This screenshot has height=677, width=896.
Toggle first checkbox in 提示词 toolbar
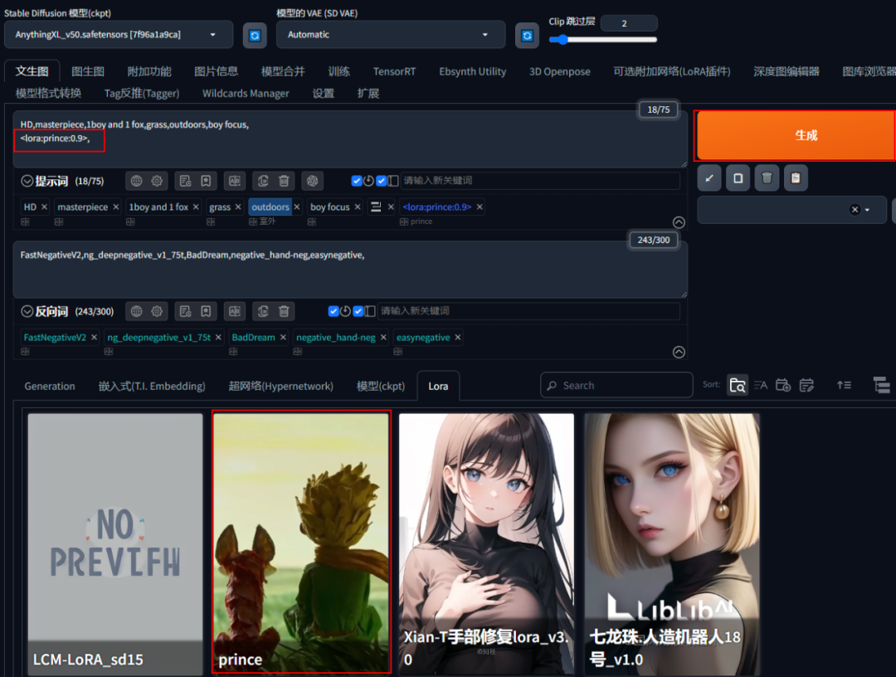point(357,181)
